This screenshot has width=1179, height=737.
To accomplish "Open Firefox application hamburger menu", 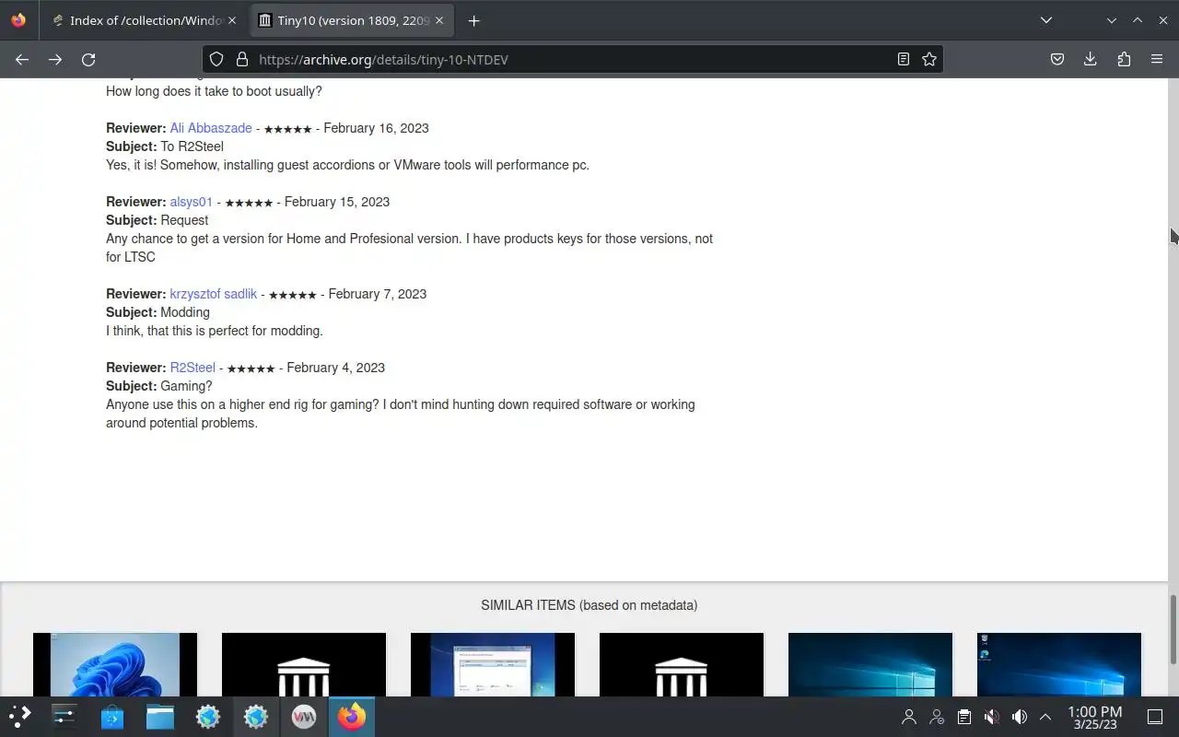I will tap(1157, 59).
